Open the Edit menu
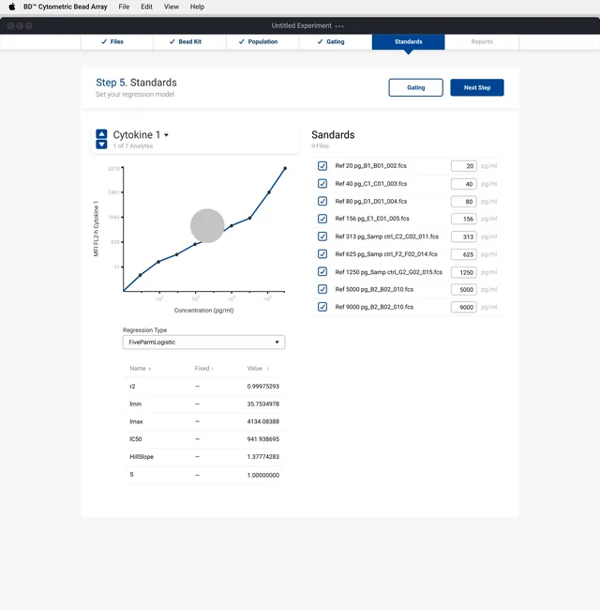The image size is (600, 610). [146, 7]
